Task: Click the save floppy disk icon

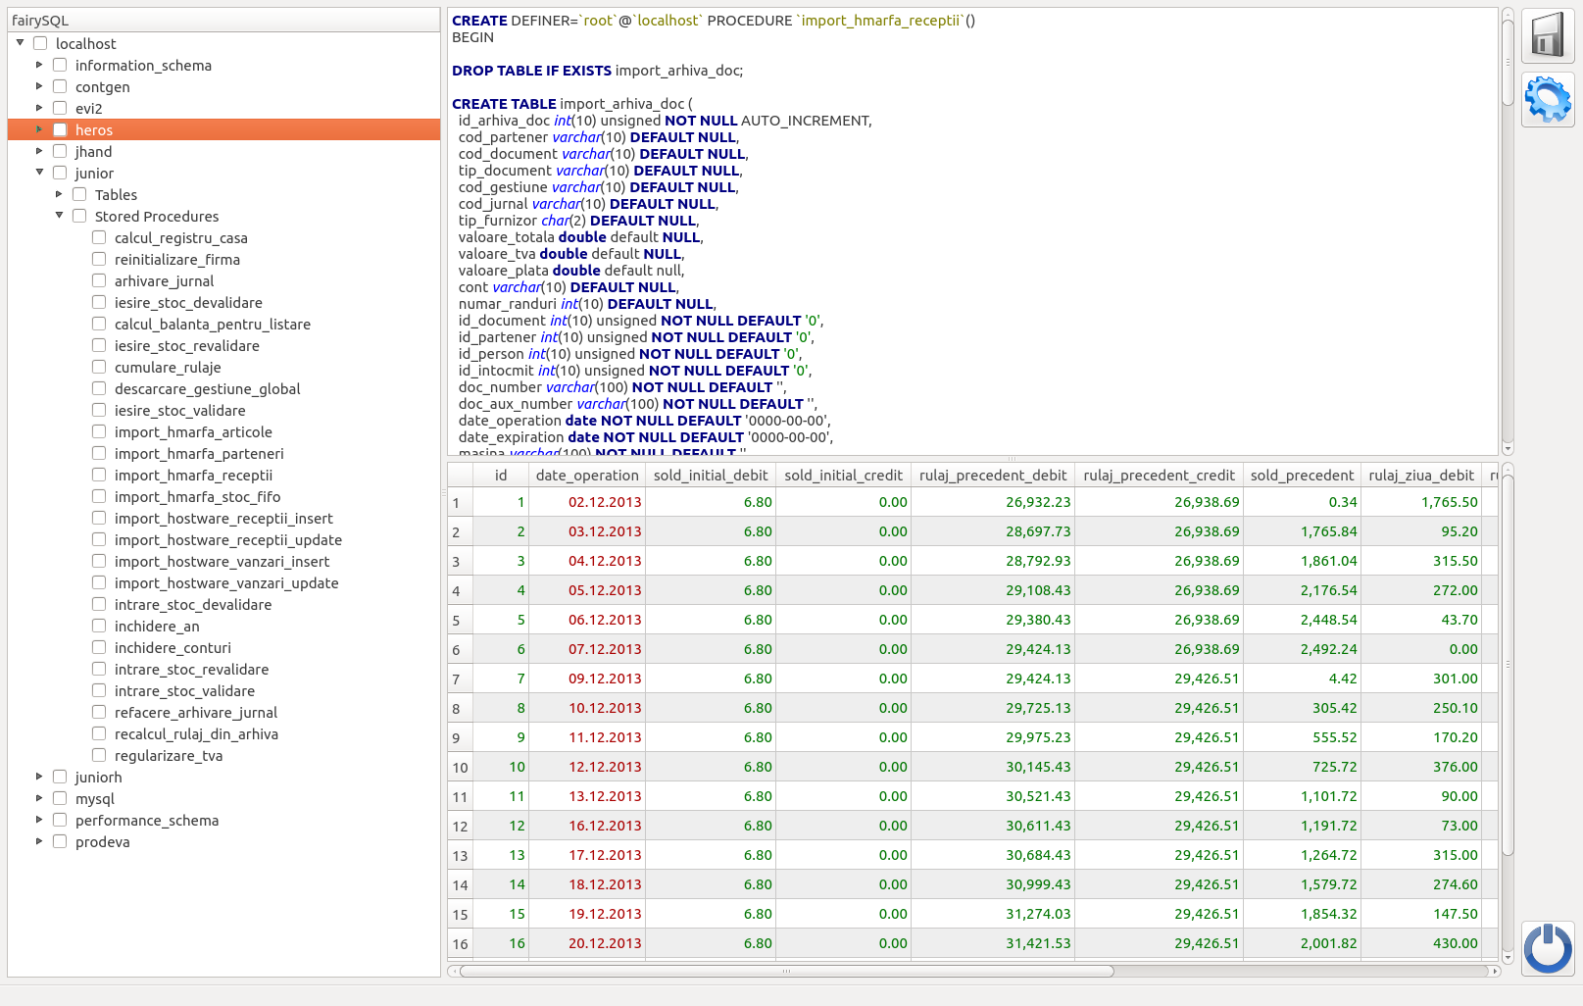Action: click(x=1548, y=36)
